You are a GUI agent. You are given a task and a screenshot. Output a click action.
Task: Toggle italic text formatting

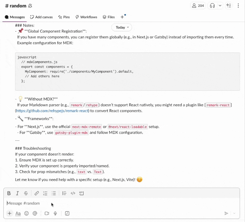(17, 193)
